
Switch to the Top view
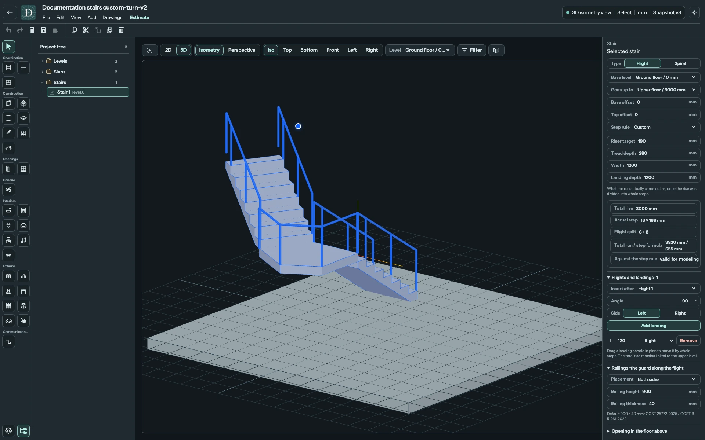tap(287, 50)
